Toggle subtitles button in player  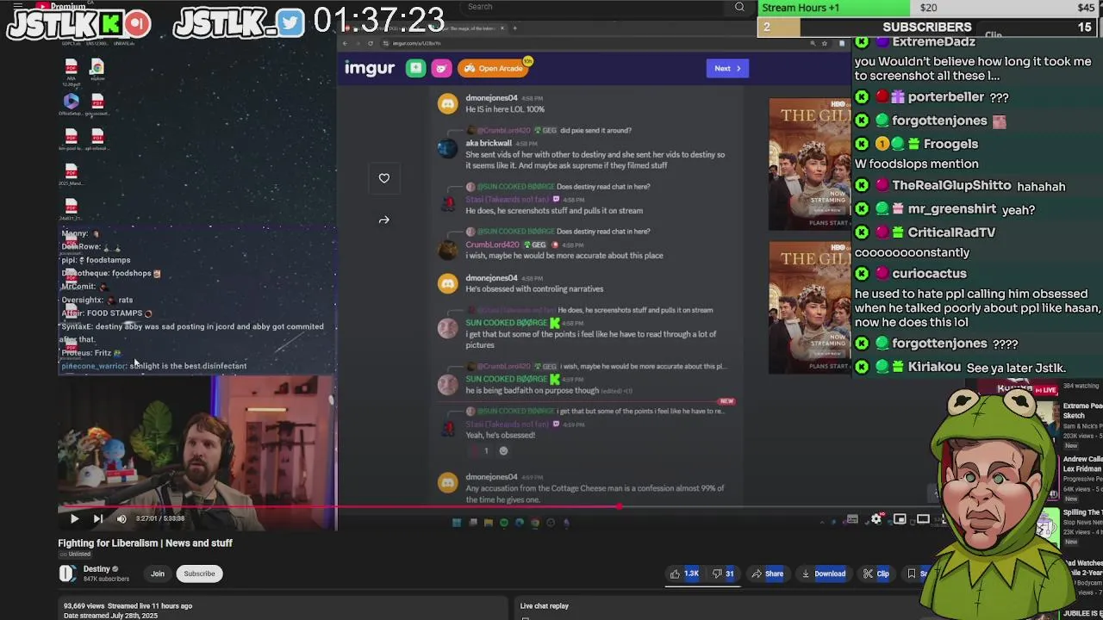point(852,519)
